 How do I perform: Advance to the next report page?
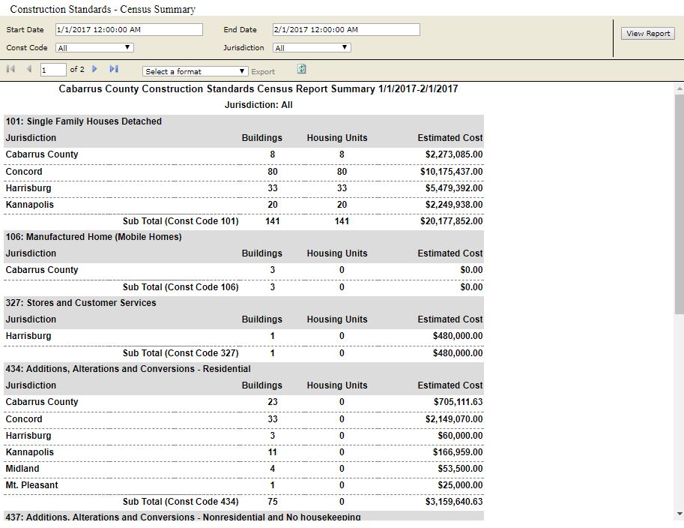click(x=95, y=69)
